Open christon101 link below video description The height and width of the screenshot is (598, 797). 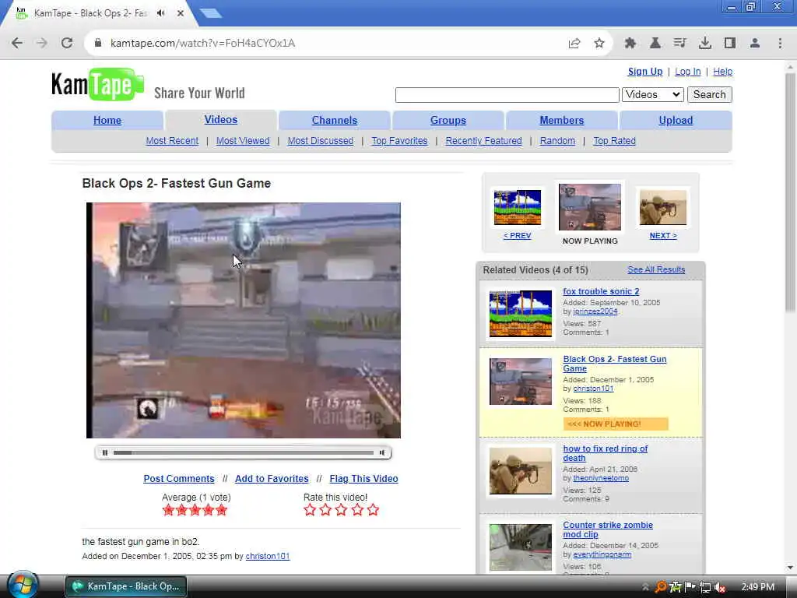[x=268, y=556]
